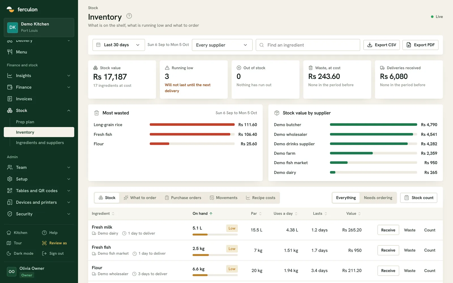Screen dimensions: 453x283
Task: Expand the Team section chevron
Action: click(x=69, y=167)
